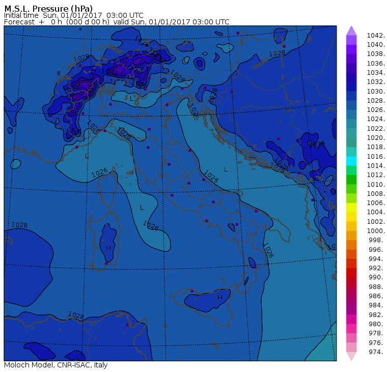
Task: Click the legend label '1034.'
Action: click(376, 73)
